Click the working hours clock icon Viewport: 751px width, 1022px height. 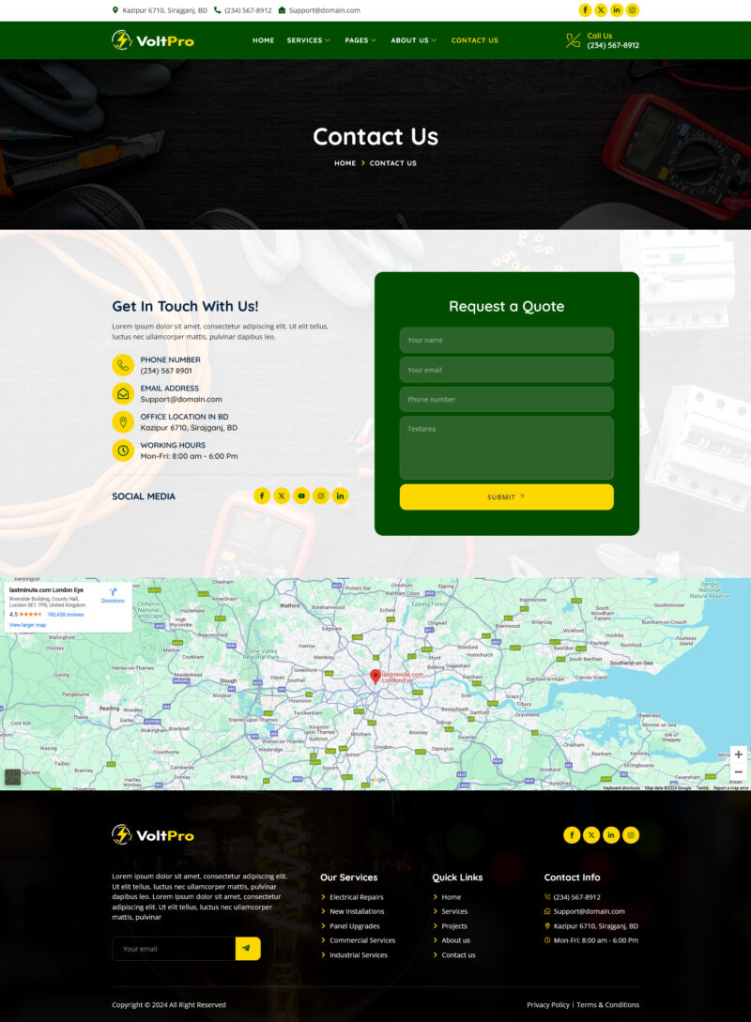click(123, 450)
